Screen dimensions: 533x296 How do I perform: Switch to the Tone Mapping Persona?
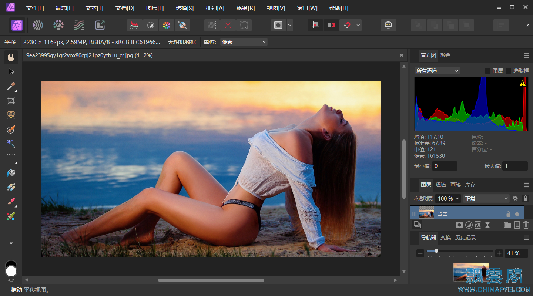[x=79, y=25]
